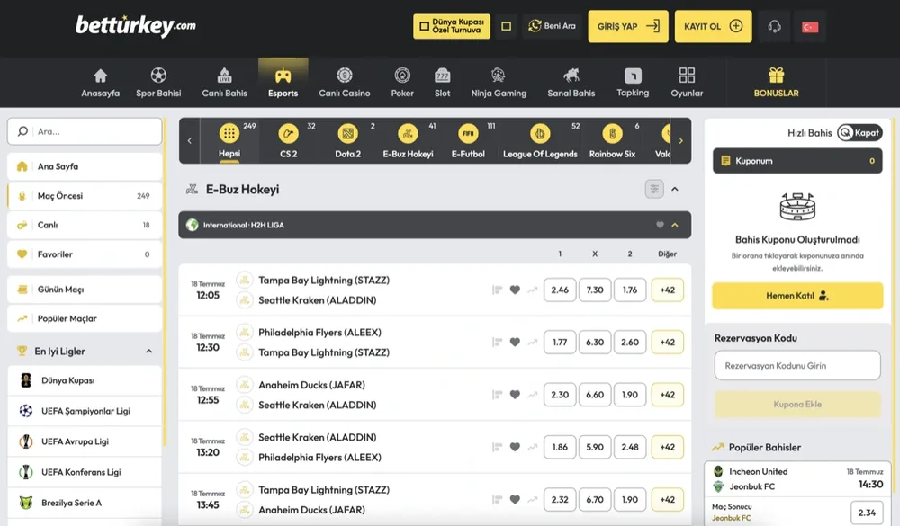Click GİRİŞ YAP login button
This screenshot has height=526, width=900.
coord(628,26)
